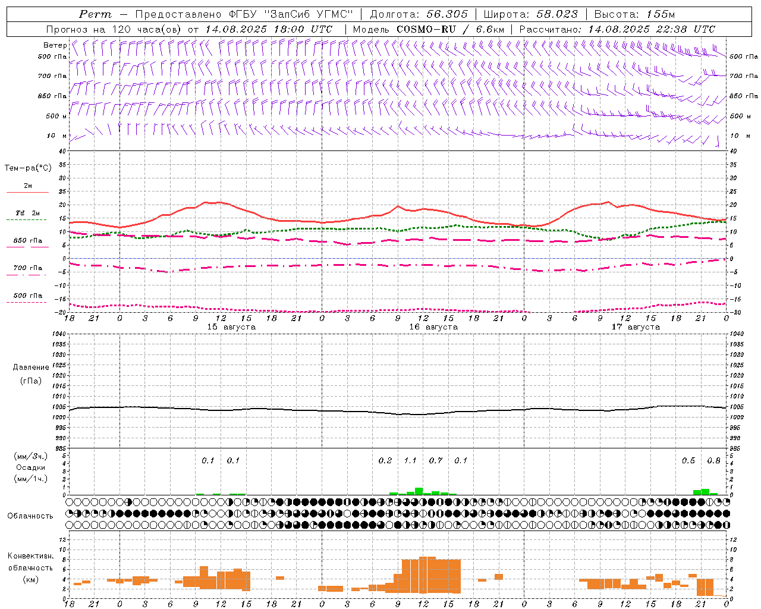Click the '500 м' wind level label on left
The width and height of the screenshot is (761, 609).
[56, 116]
